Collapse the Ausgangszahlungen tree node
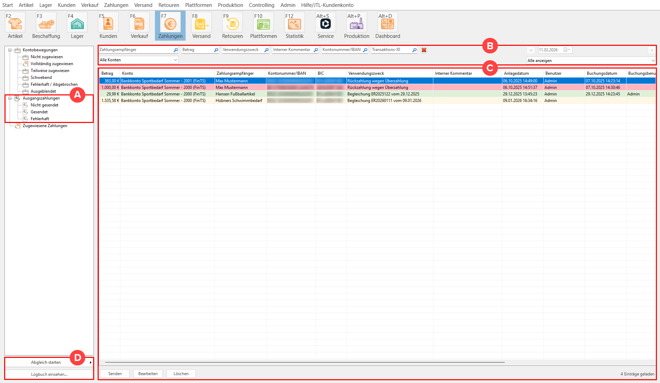This screenshot has height=383, width=660. click(x=10, y=98)
